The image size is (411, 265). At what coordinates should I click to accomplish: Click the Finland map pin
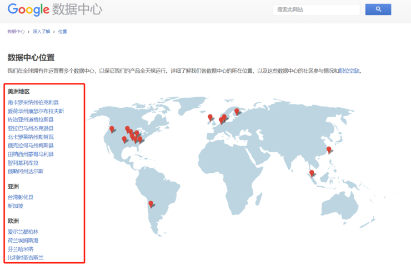(237, 112)
